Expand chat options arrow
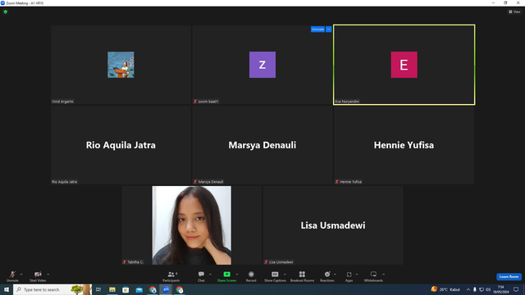The height and width of the screenshot is (295, 525). tap(210, 275)
